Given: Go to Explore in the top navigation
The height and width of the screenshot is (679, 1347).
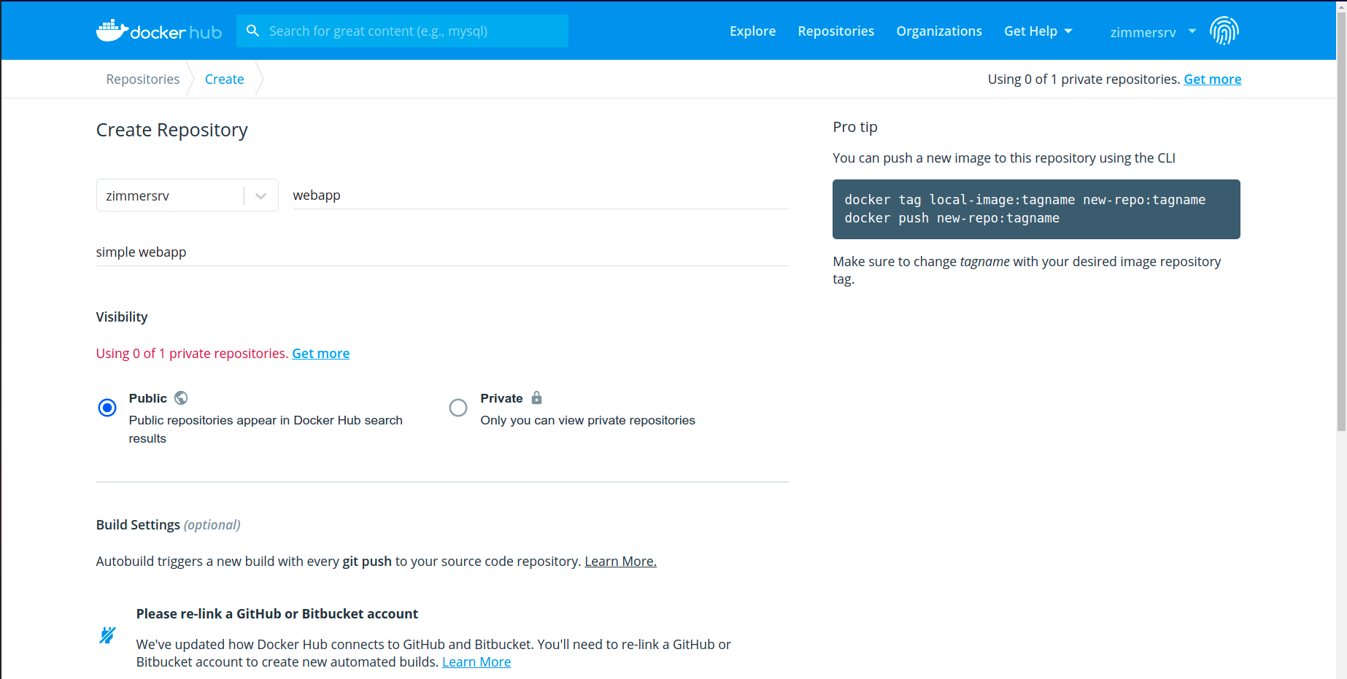Looking at the screenshot, I should pos(752,31).
